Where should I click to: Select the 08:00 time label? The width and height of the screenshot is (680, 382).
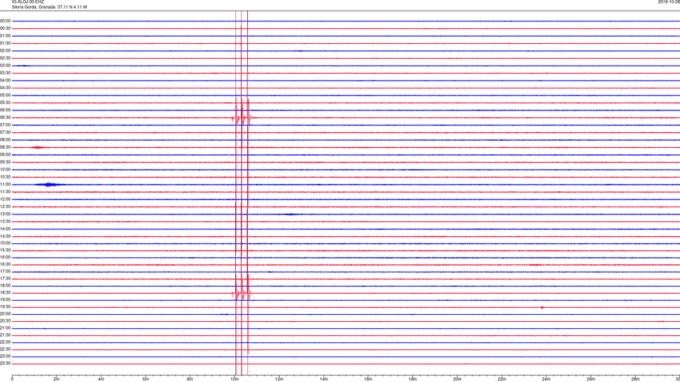[5, 140]
